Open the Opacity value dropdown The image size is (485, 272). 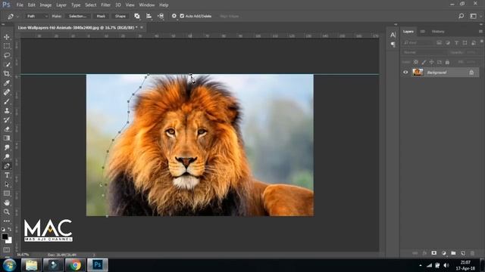coord(471,53)
